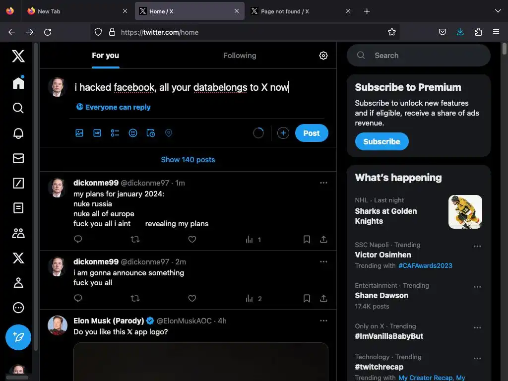508x381 pixels.
Task: Reply to the 'my plans for january 2024' post
Action: point(78,239)
